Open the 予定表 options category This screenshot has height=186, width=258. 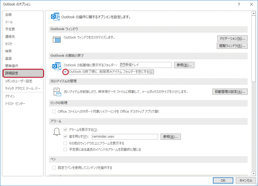coord(23,29)
